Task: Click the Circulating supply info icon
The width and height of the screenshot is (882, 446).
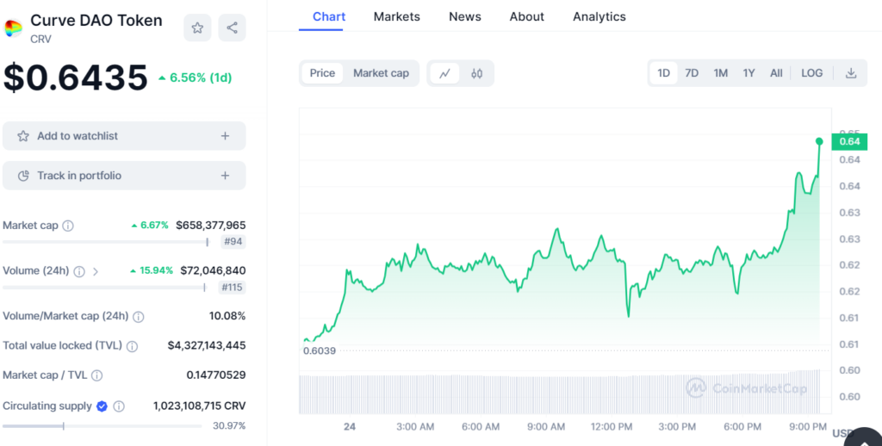Action: (x=119, y=406)
